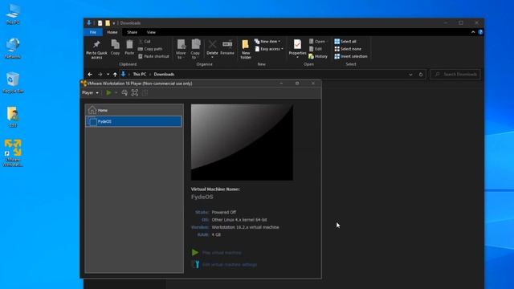Select Home in the VMware library list
The height and width of the screenshot is (289, 514).
pos(134,110)
